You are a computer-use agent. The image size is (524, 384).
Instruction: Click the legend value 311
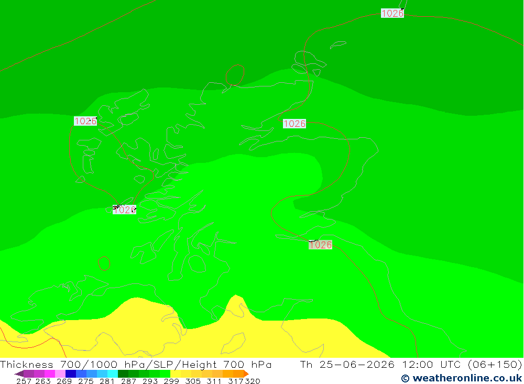[x=214, y=381]
